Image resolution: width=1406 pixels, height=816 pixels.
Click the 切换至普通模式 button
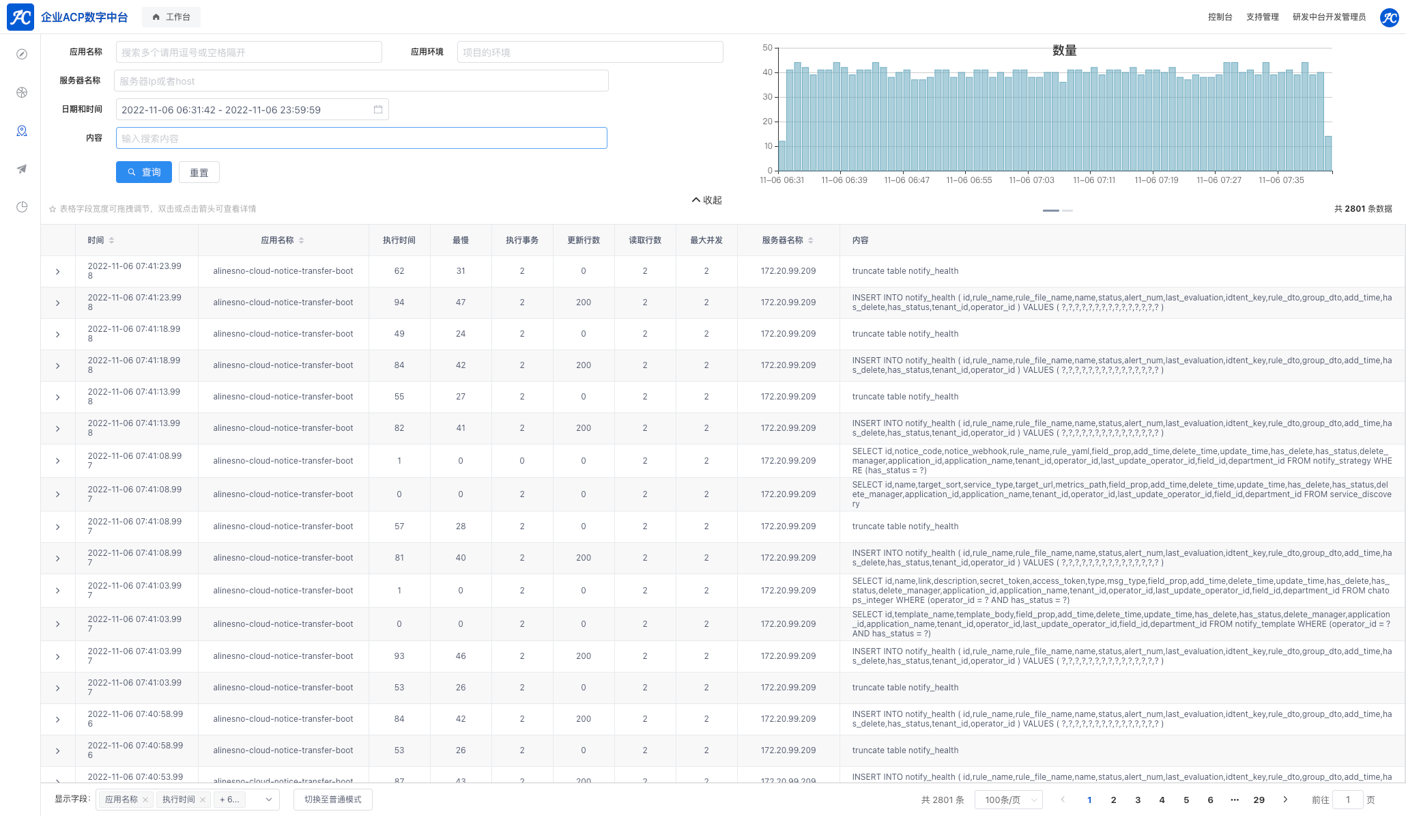(x=333, y=800)
